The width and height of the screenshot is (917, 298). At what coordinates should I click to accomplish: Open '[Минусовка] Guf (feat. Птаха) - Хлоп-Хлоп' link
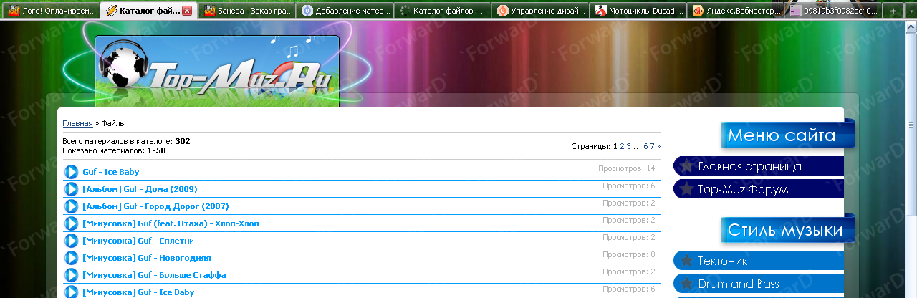171,223
